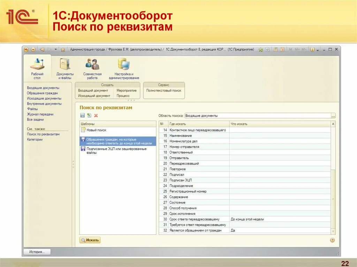Select row 28 Способ получения

tap(245, 208)
